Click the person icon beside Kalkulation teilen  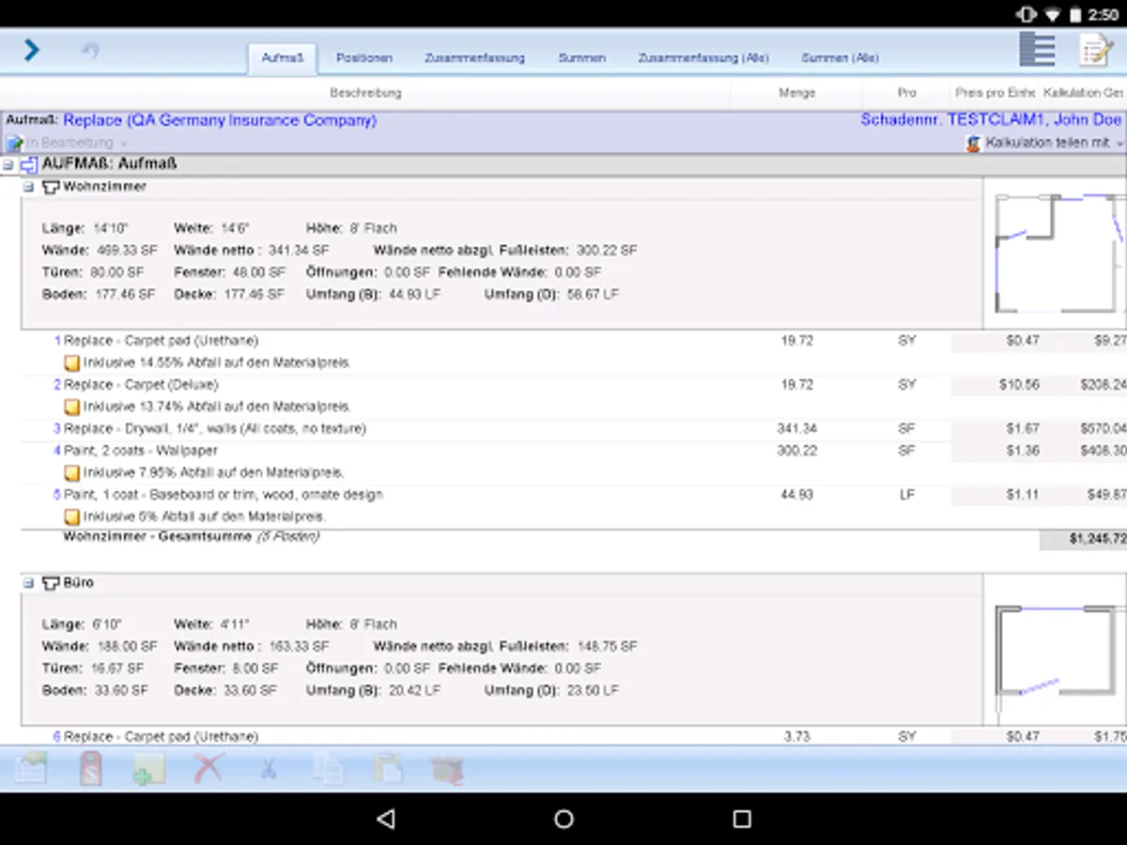[x=973, y=144]
